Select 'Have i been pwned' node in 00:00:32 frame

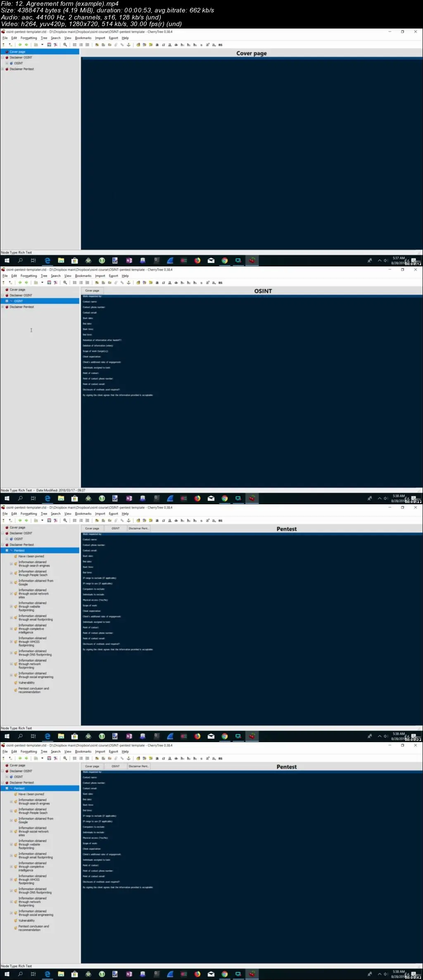tap(31, 556)
